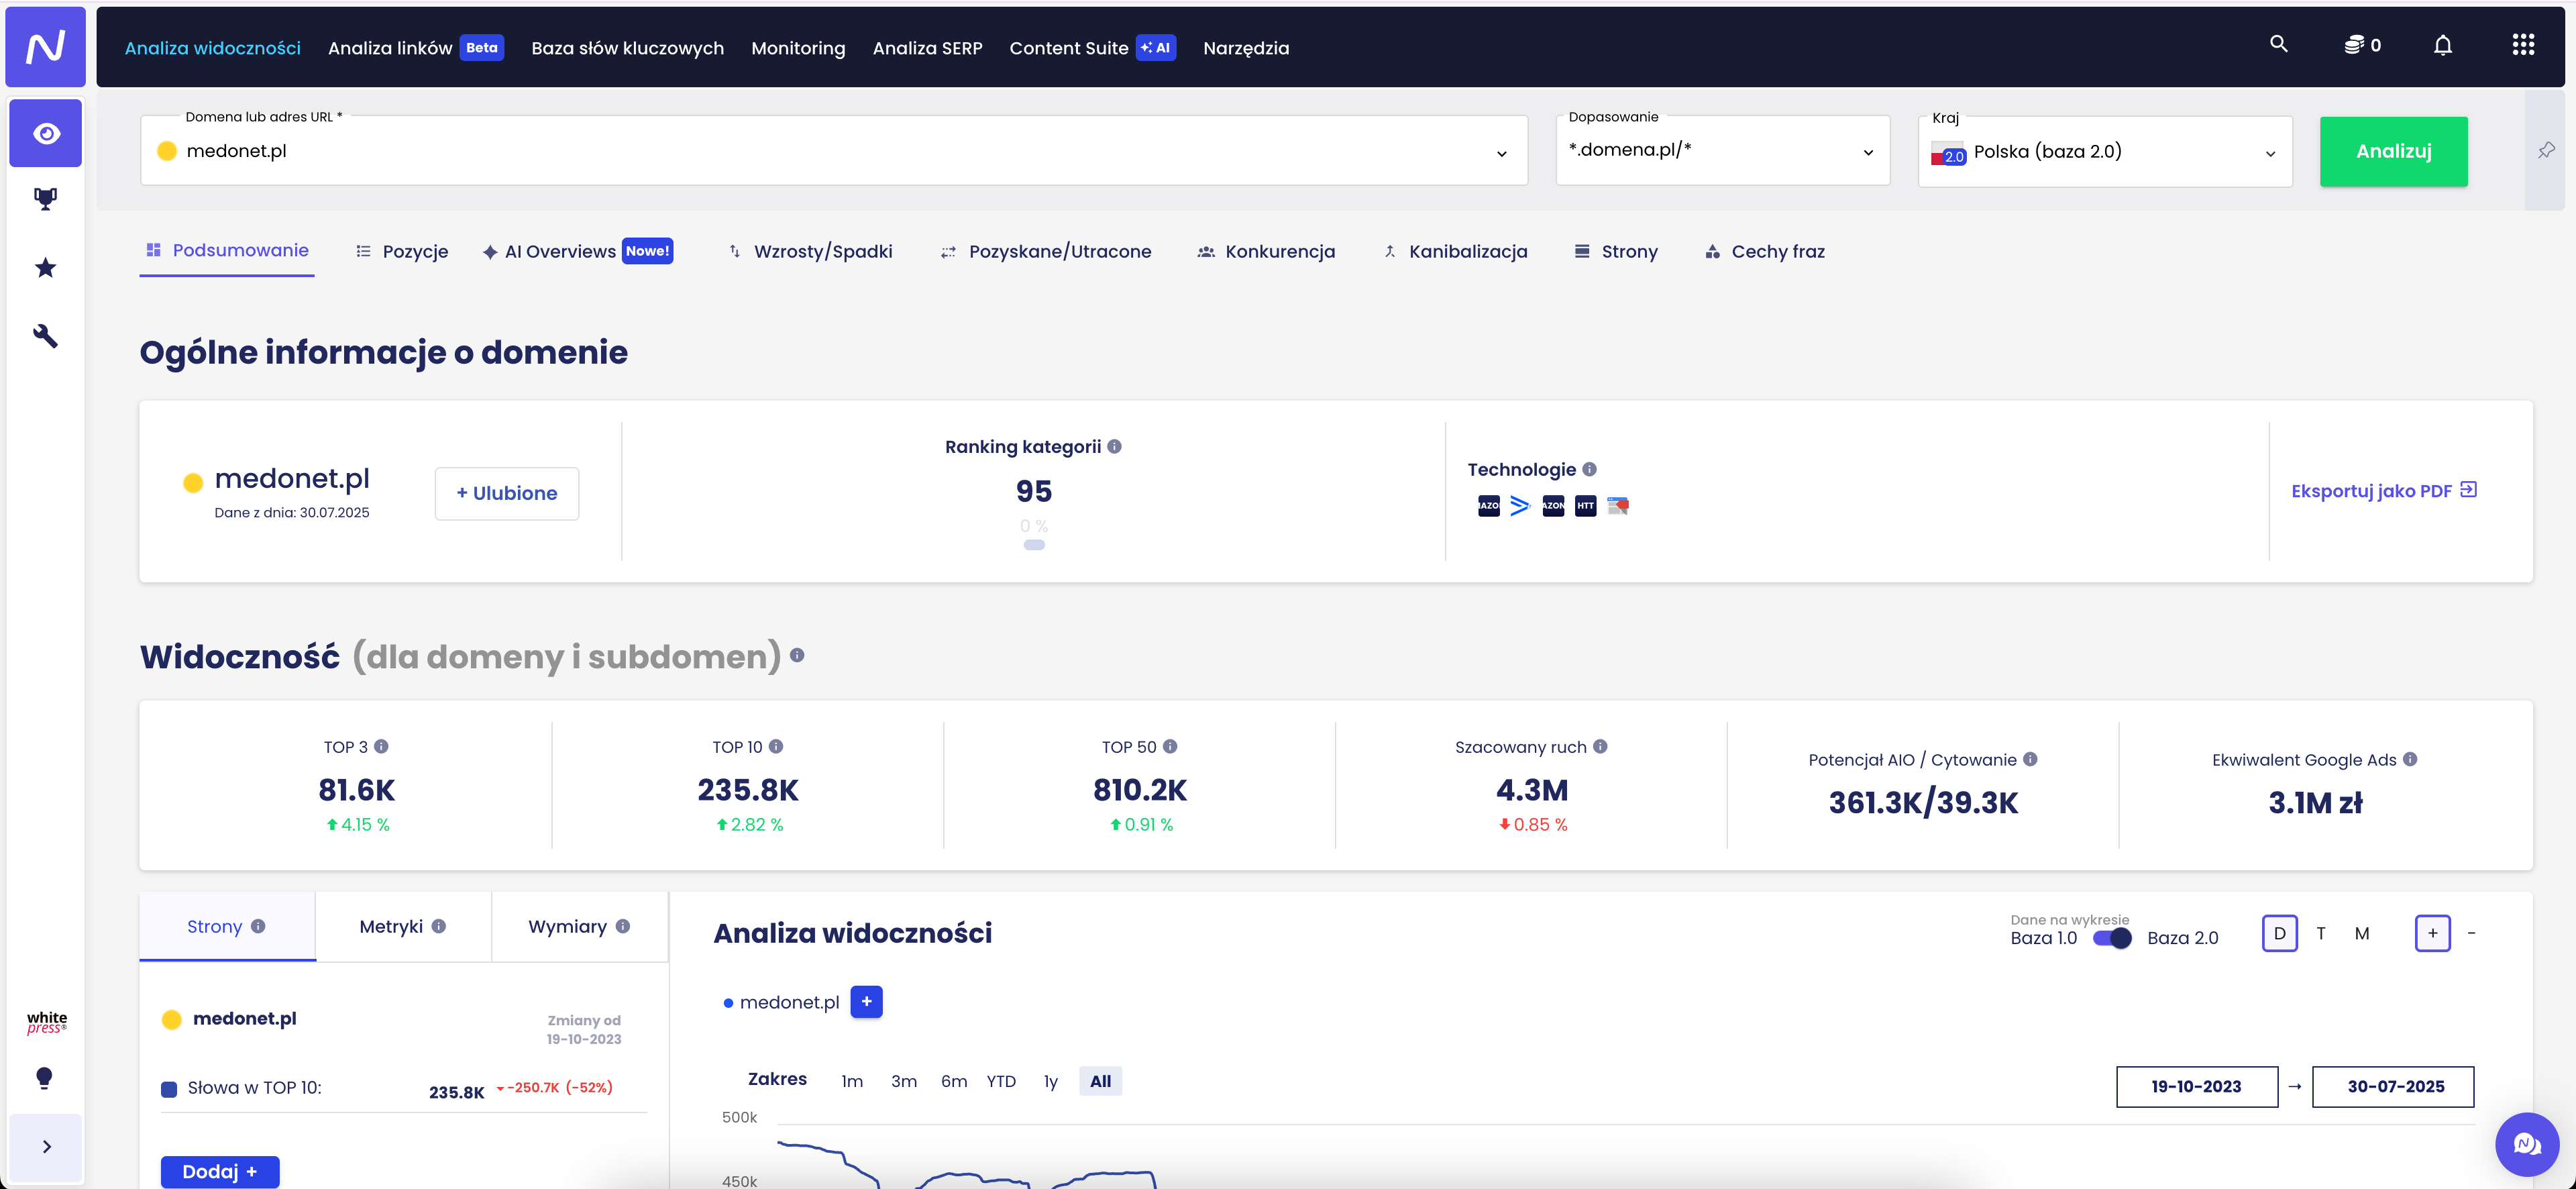Click info icon next to Widoczność heading
The width and height of the screenshot is (2576, 1189).
tap(797, 655)
